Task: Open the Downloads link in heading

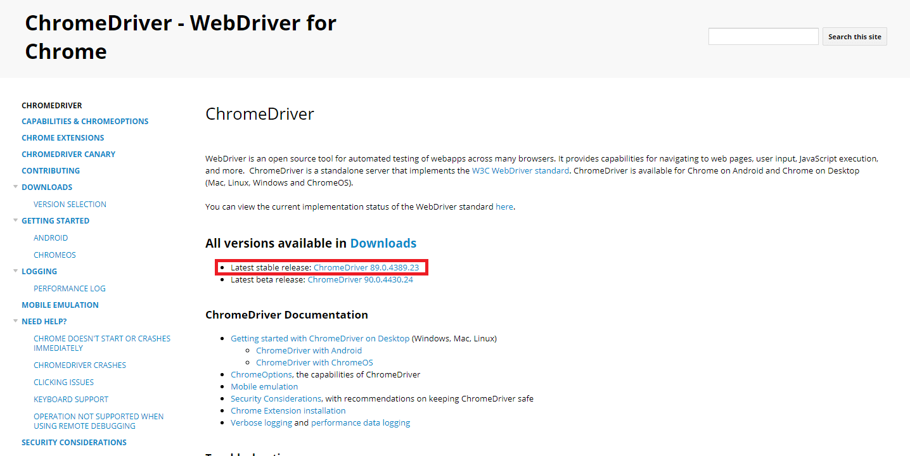Action: (383, 243)
